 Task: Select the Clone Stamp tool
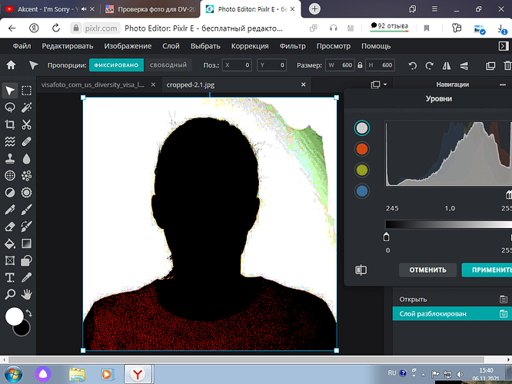click(x=10, y=158)
